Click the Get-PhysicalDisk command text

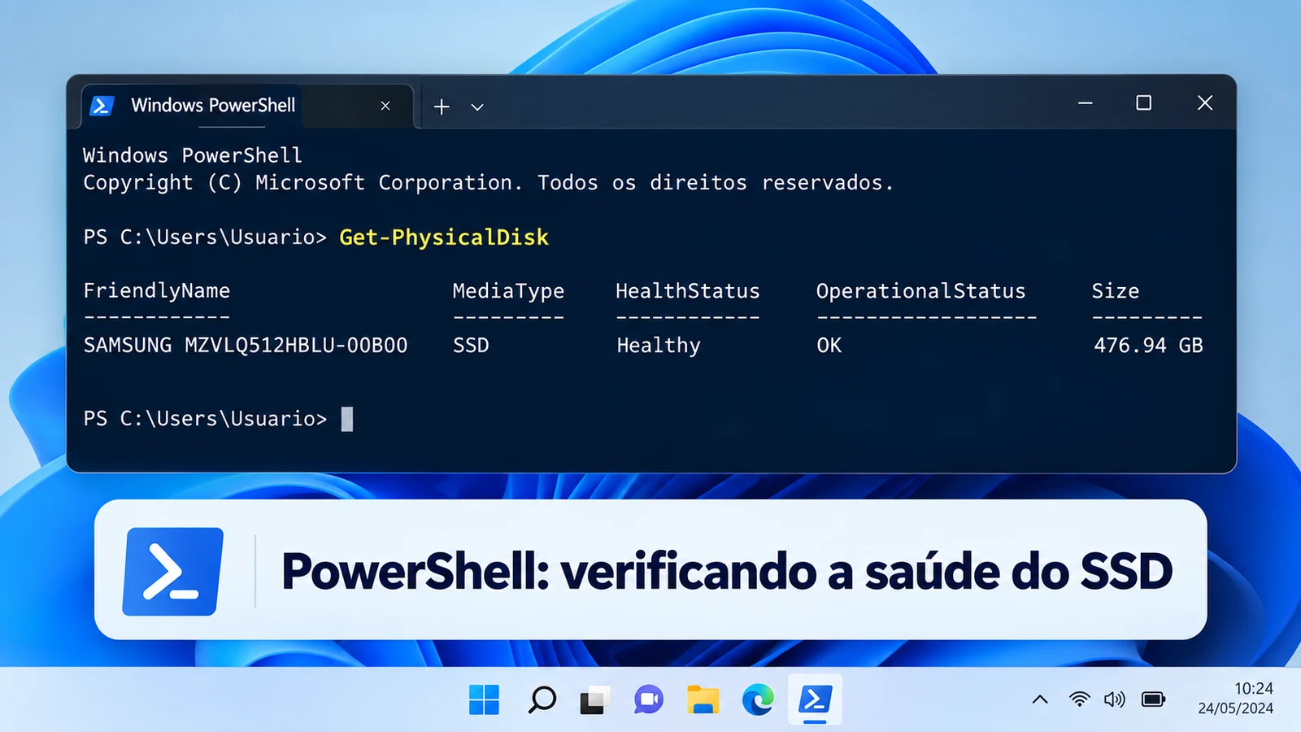(444, 237)
